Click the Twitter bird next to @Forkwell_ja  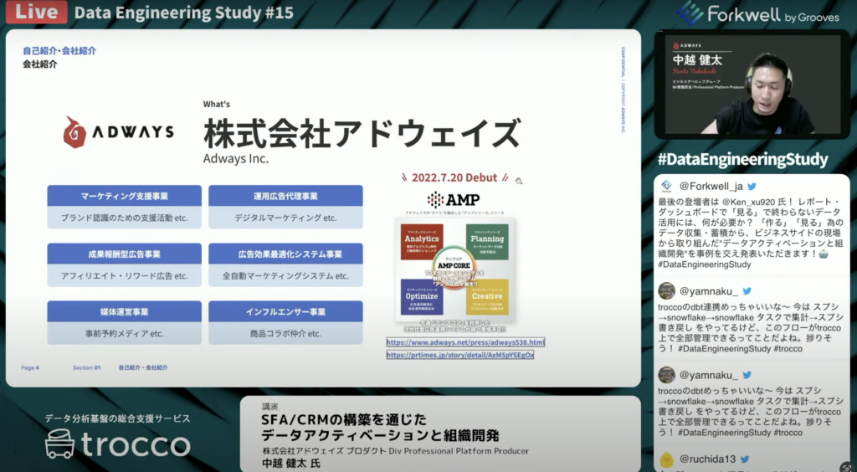[752, 186]
